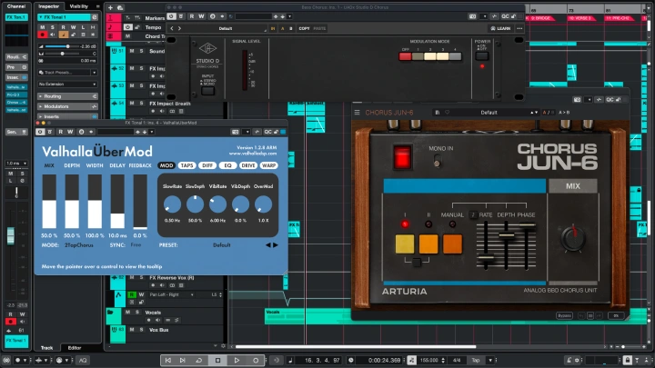Toggle the INPUT stereo/mono switch on the Studio D Chorus
This screenshot has width=655, height=368.
[207, 91]
